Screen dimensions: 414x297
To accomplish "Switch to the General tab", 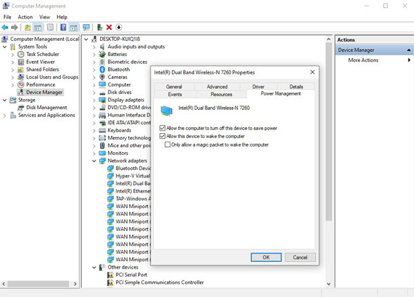I will click(174, 86).
